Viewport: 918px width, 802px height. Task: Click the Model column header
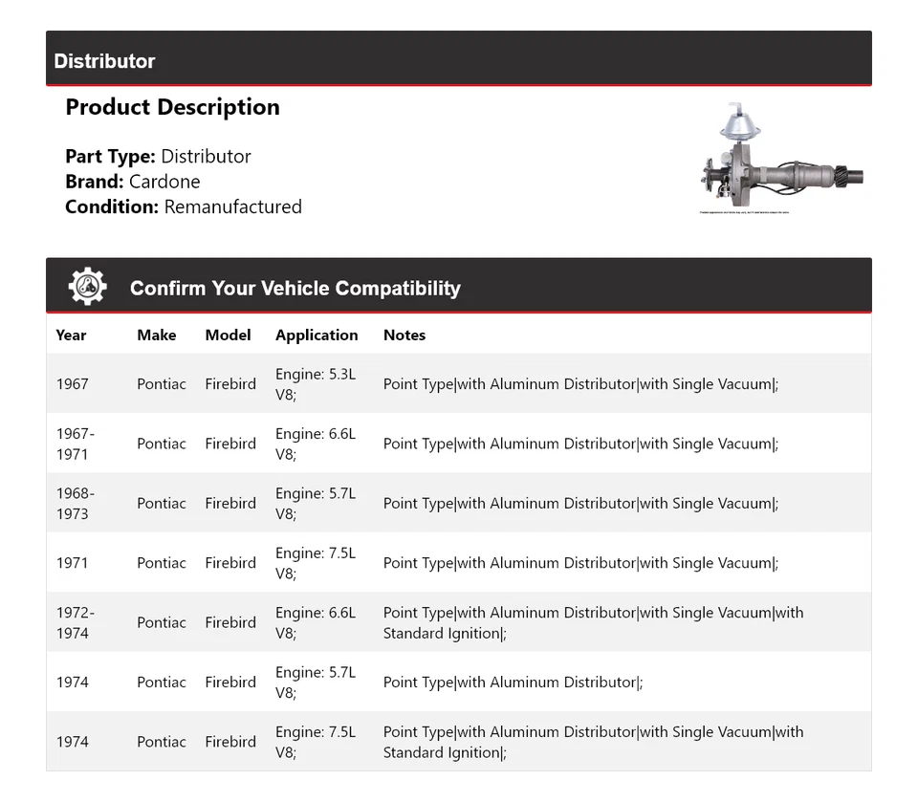[228, 336]
